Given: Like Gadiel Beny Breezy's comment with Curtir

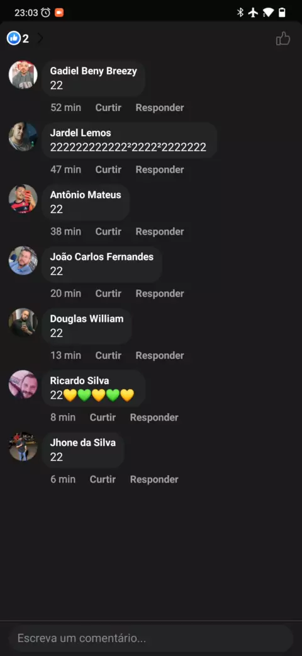Looking at the screenshot, I should point(108,107).
